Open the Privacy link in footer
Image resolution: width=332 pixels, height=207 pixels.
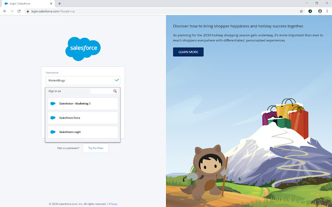pos(113,204)
